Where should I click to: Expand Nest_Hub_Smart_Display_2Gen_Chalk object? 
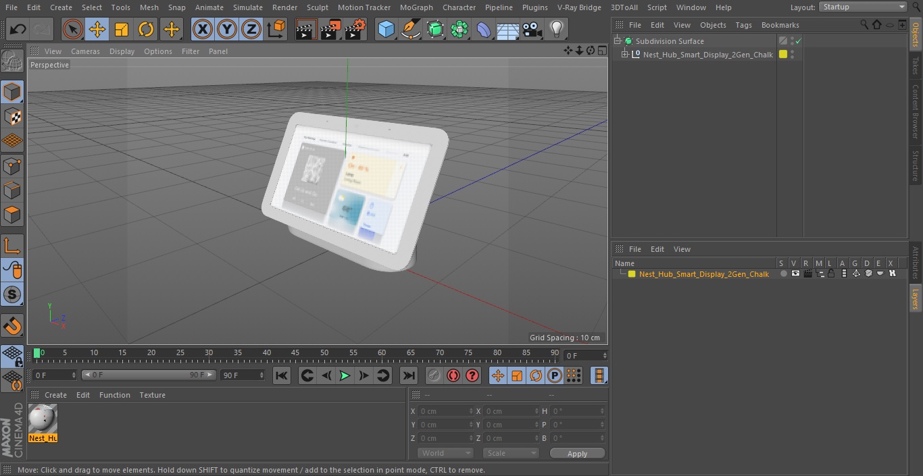[x=625, y=55]
